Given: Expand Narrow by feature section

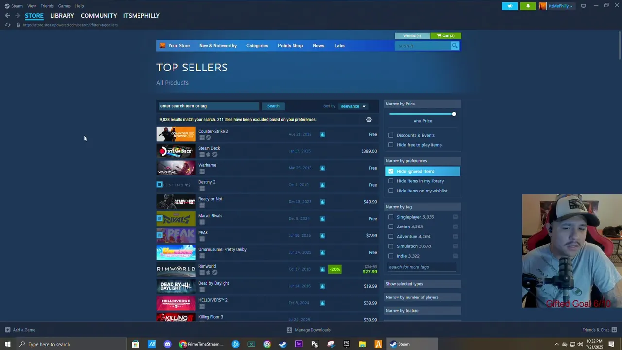Looking at the screenshot, I should [x=422, y=310].
